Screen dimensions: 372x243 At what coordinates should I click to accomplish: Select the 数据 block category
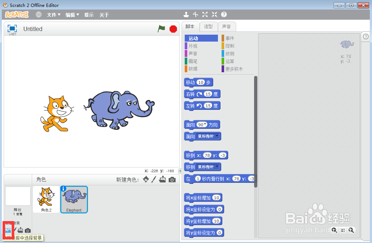(x=201, y=69)
